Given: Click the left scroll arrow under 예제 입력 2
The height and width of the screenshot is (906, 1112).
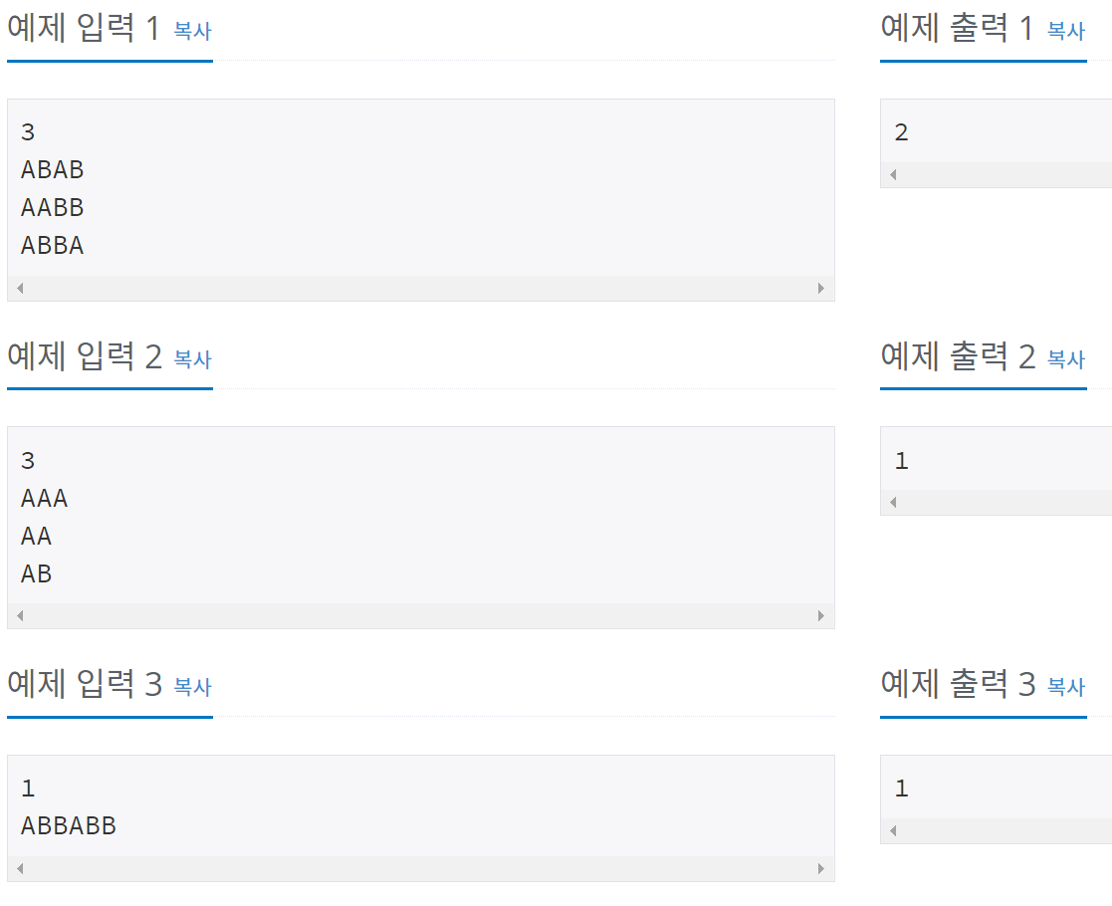Looking at the screenshot, I should tap(18, 615).
